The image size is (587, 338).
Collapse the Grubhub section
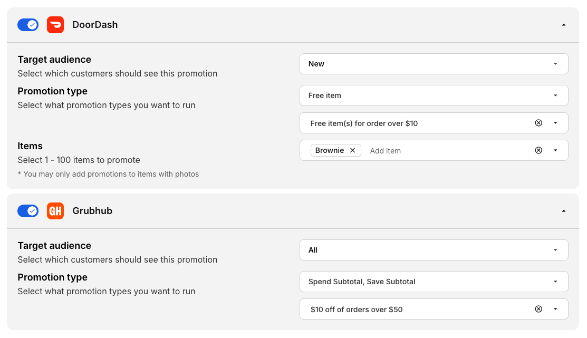click(x=563, y=211)
